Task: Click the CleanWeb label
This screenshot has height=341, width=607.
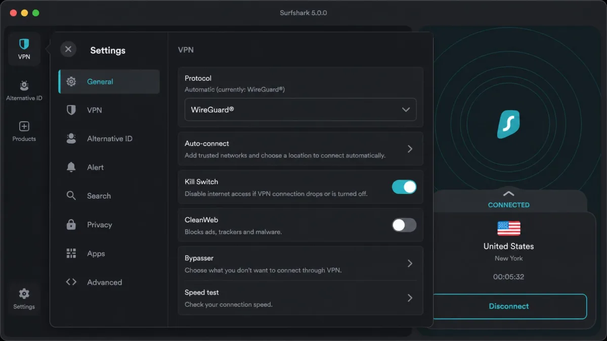Action: [x=201, y=220]
